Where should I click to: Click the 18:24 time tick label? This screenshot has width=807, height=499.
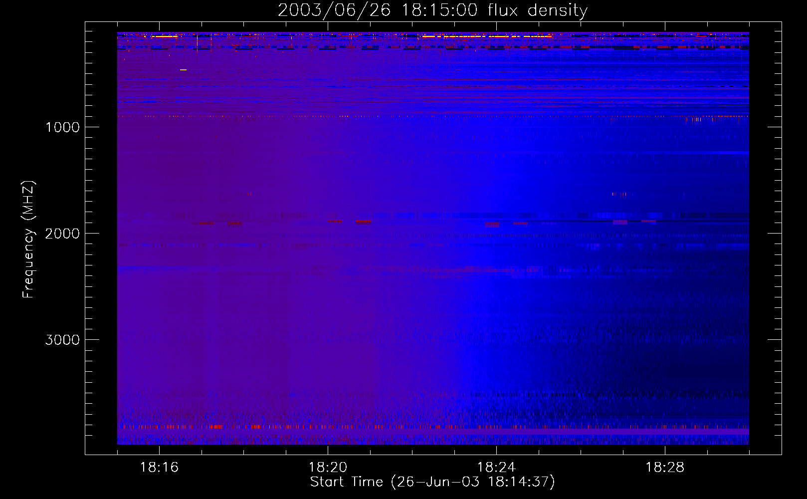pyautogui.click(x=496, y=468)
